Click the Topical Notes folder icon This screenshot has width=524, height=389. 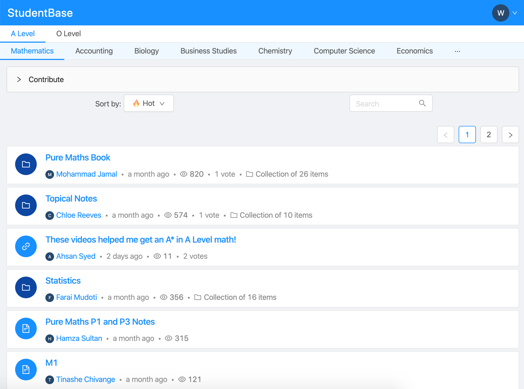tap(26, 205)
